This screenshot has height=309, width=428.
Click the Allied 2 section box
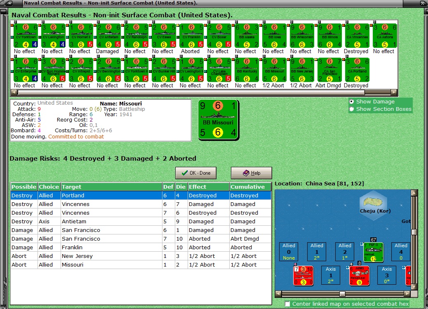click(345, 252)
